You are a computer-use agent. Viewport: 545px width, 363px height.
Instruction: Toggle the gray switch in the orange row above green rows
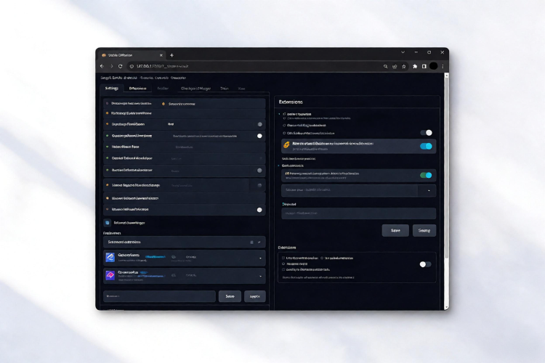259,124
